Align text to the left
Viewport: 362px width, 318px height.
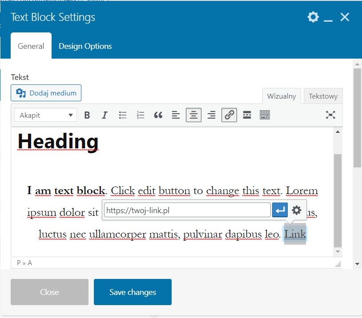pos(176,115)
